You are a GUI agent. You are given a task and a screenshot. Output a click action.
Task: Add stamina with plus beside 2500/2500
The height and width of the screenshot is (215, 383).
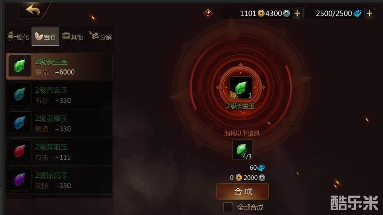click(369, 13)
